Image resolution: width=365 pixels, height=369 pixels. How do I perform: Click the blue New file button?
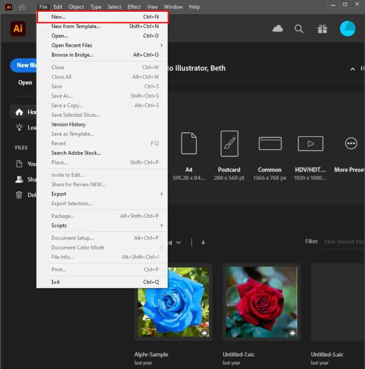coord(24,65)
